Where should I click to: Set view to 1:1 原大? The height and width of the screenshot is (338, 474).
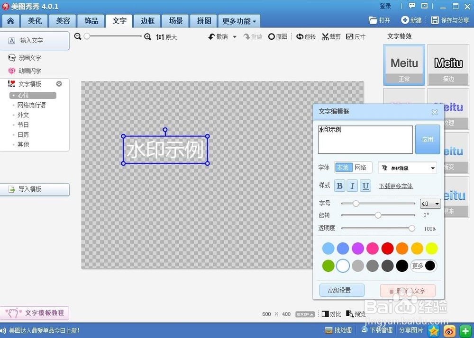166,37
